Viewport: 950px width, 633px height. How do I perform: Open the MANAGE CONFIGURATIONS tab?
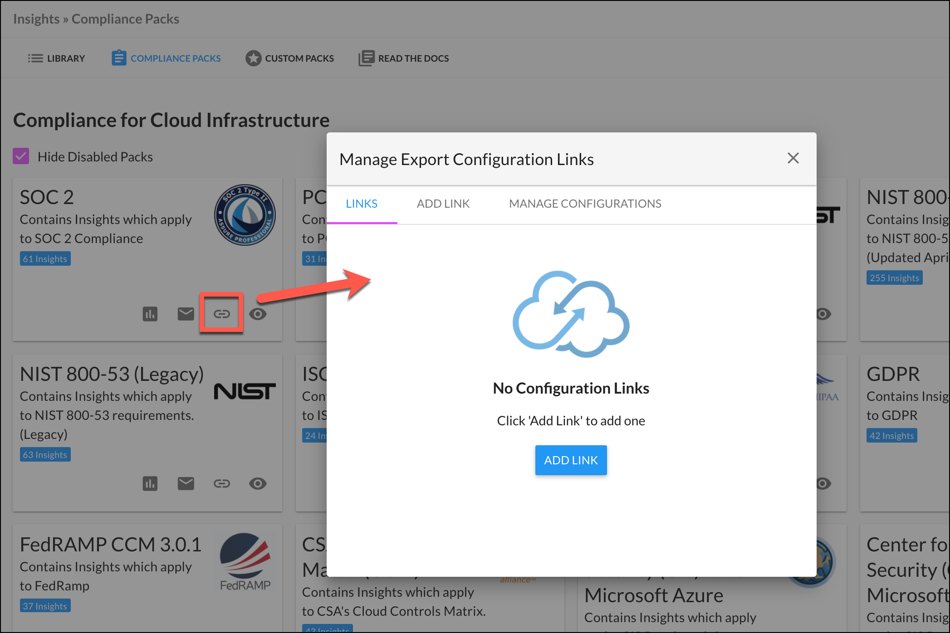pos(585,204)
